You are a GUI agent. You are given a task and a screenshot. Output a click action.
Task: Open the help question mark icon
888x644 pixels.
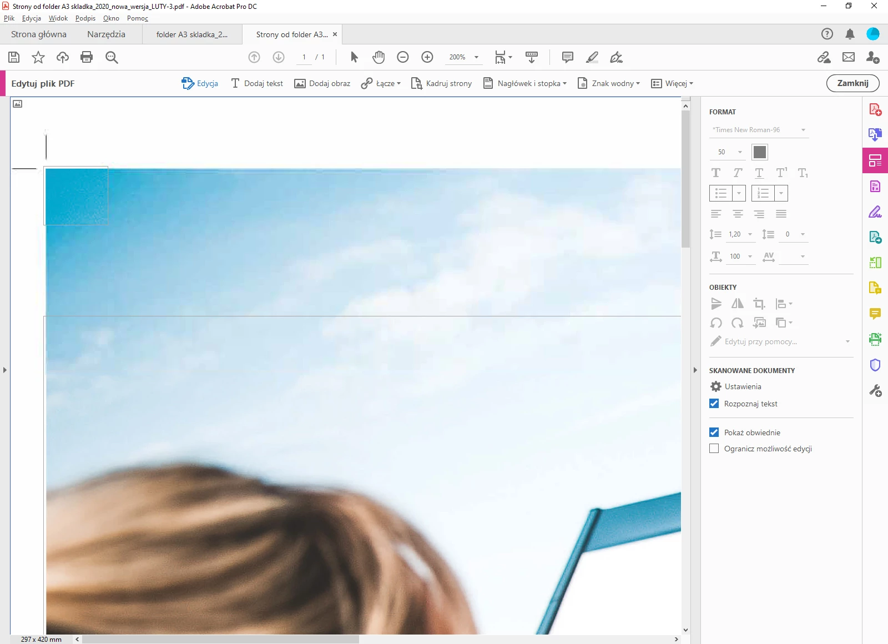pos(827,34)
